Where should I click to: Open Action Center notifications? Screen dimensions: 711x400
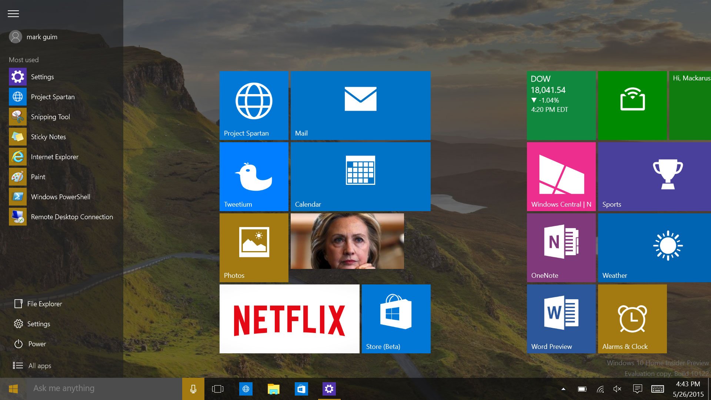pyautogui.click(x=638, y=389)
